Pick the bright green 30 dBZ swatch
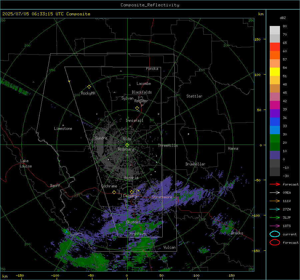 (275, 139)
